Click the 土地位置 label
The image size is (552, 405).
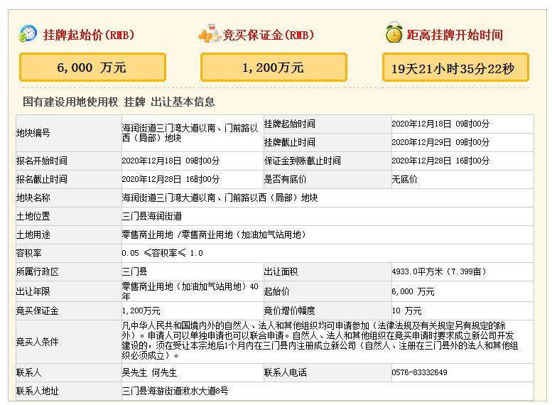[x=33, y=216]
